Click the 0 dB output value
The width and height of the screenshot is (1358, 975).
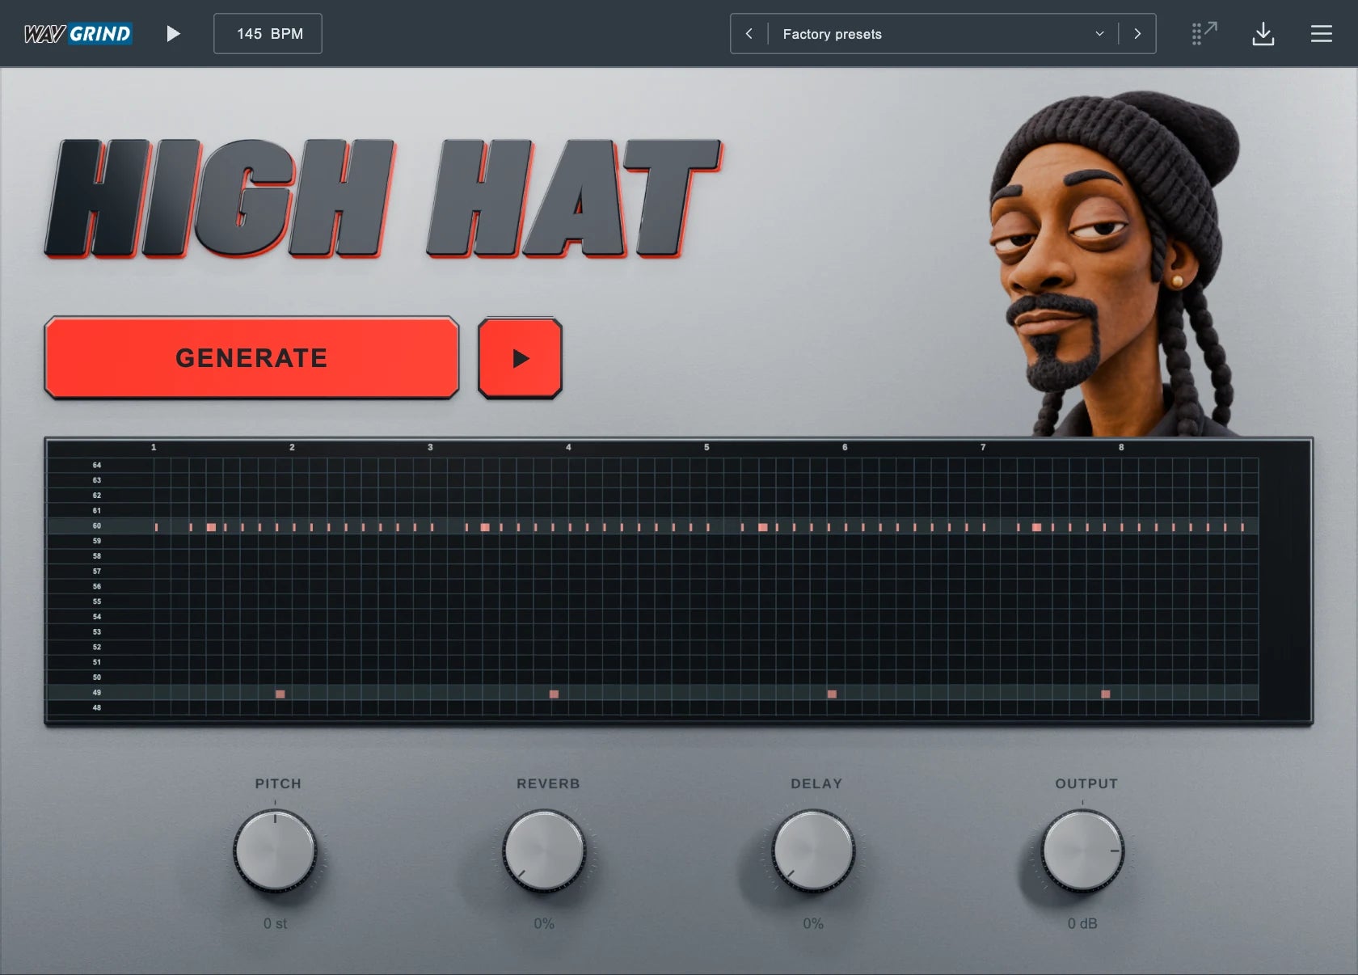point(1082,923)
